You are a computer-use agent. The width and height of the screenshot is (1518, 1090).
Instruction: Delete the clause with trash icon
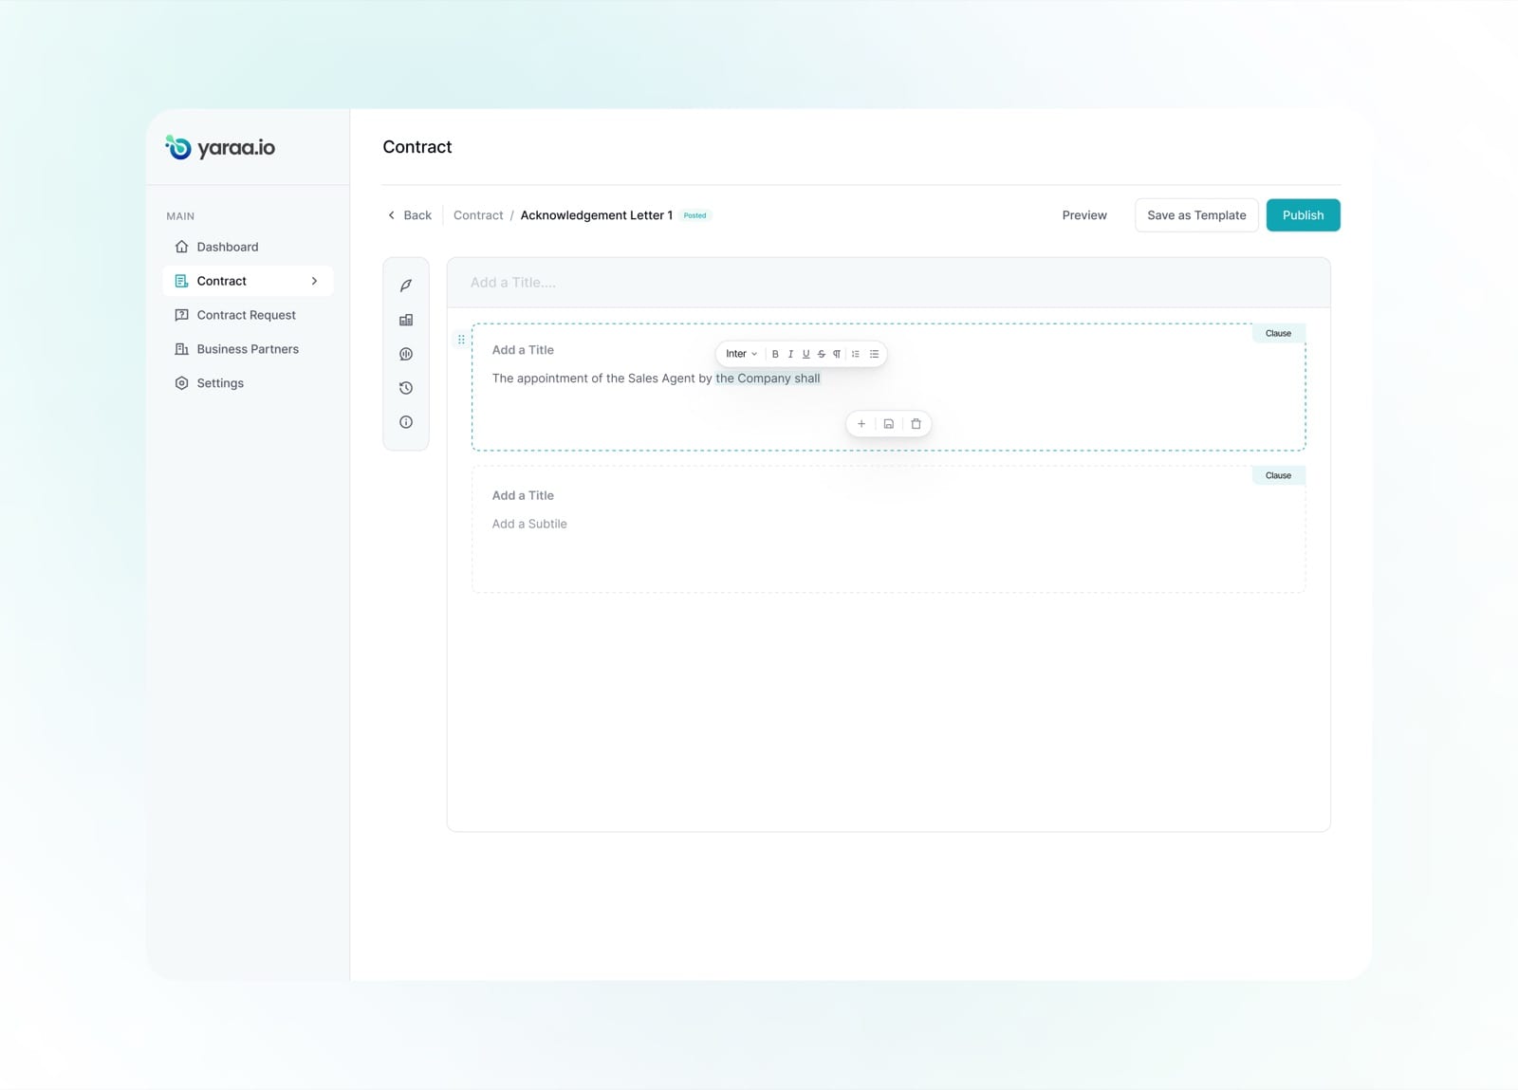916,424
